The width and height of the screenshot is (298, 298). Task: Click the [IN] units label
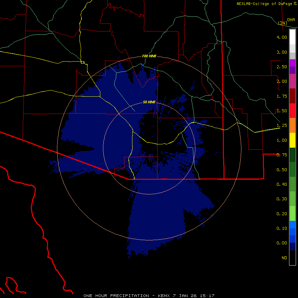283,23
